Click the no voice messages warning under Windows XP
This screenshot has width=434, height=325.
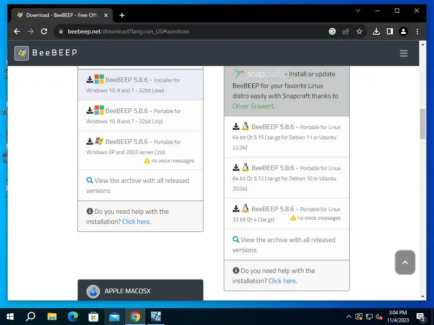[x=169, y=161]
